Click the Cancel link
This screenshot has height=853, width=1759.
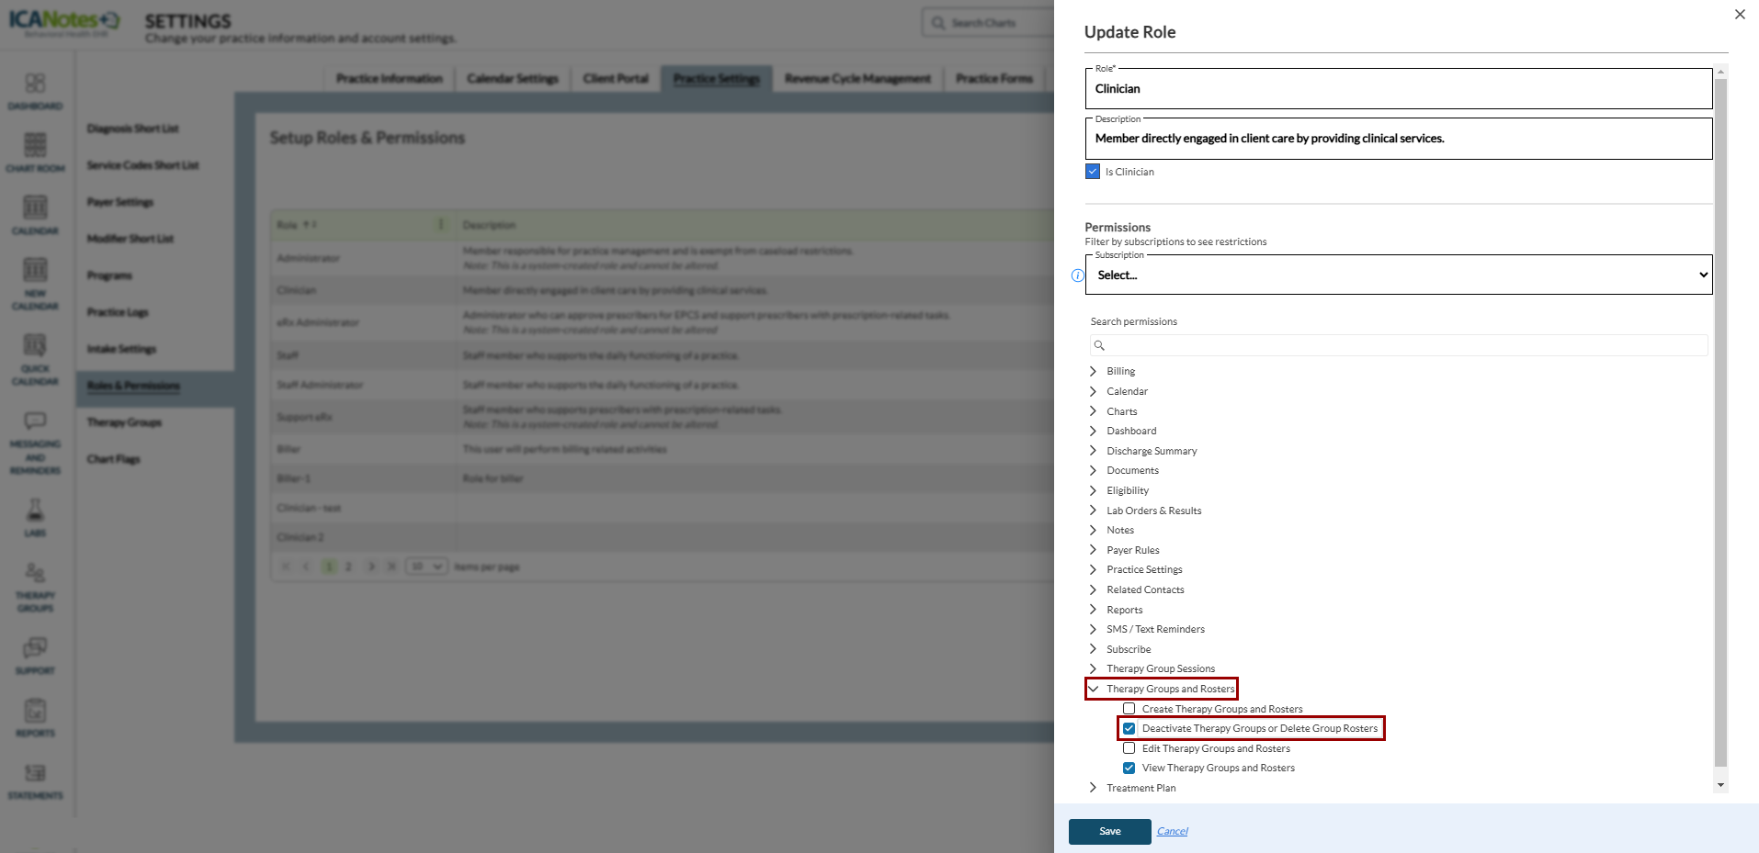(1172, 831)
